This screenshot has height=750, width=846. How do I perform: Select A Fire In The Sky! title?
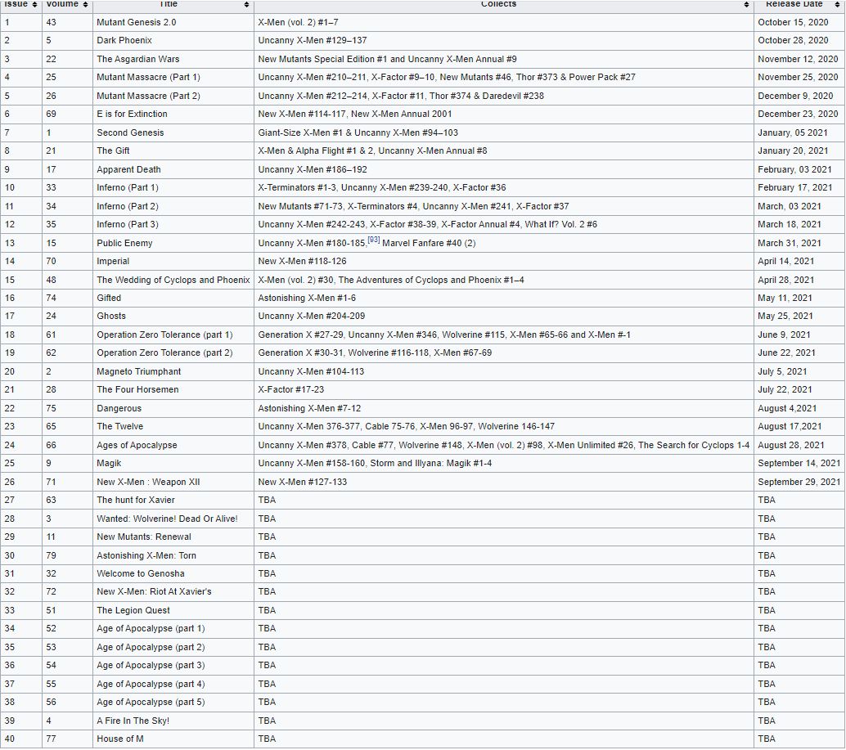pyautogui.click(x=133, y=721)
